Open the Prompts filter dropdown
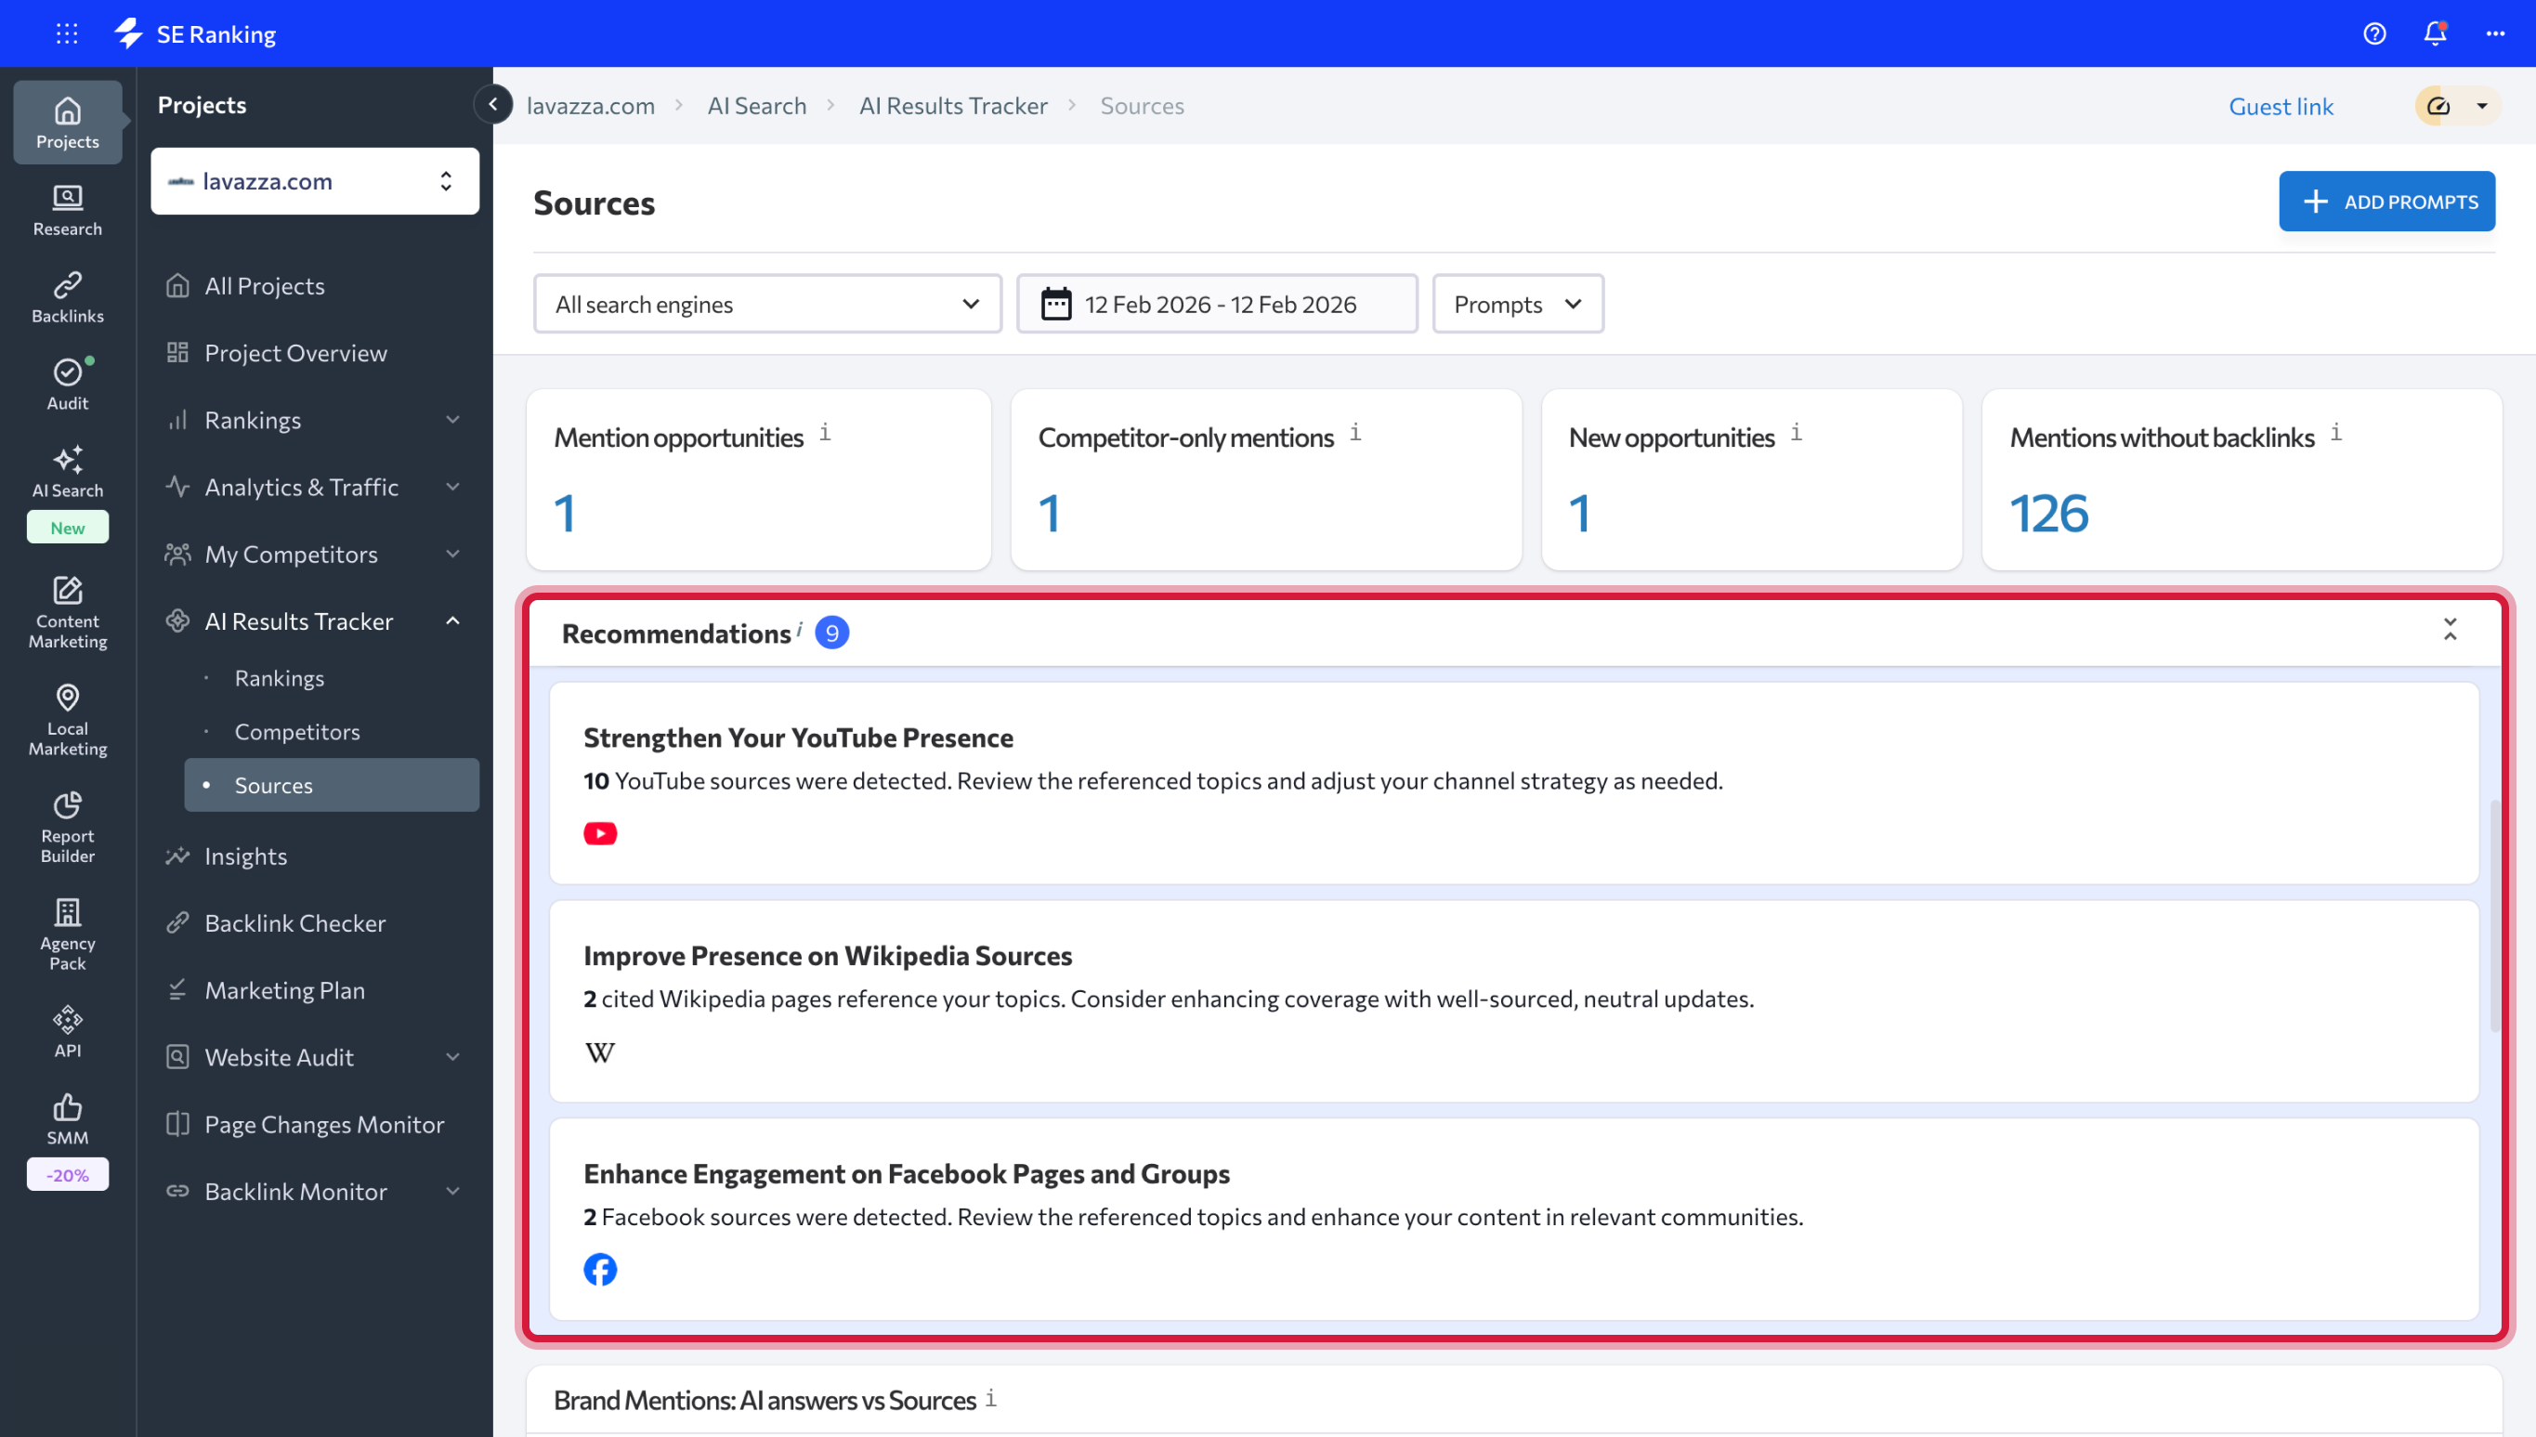This screenshot has width=2536, height=1437. coord(1517,304)
